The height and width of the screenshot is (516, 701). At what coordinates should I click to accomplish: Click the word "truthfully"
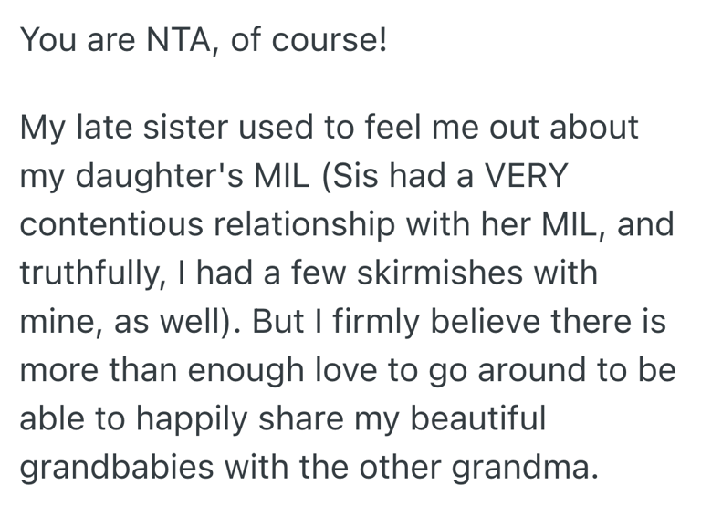[x=91, y=273]
